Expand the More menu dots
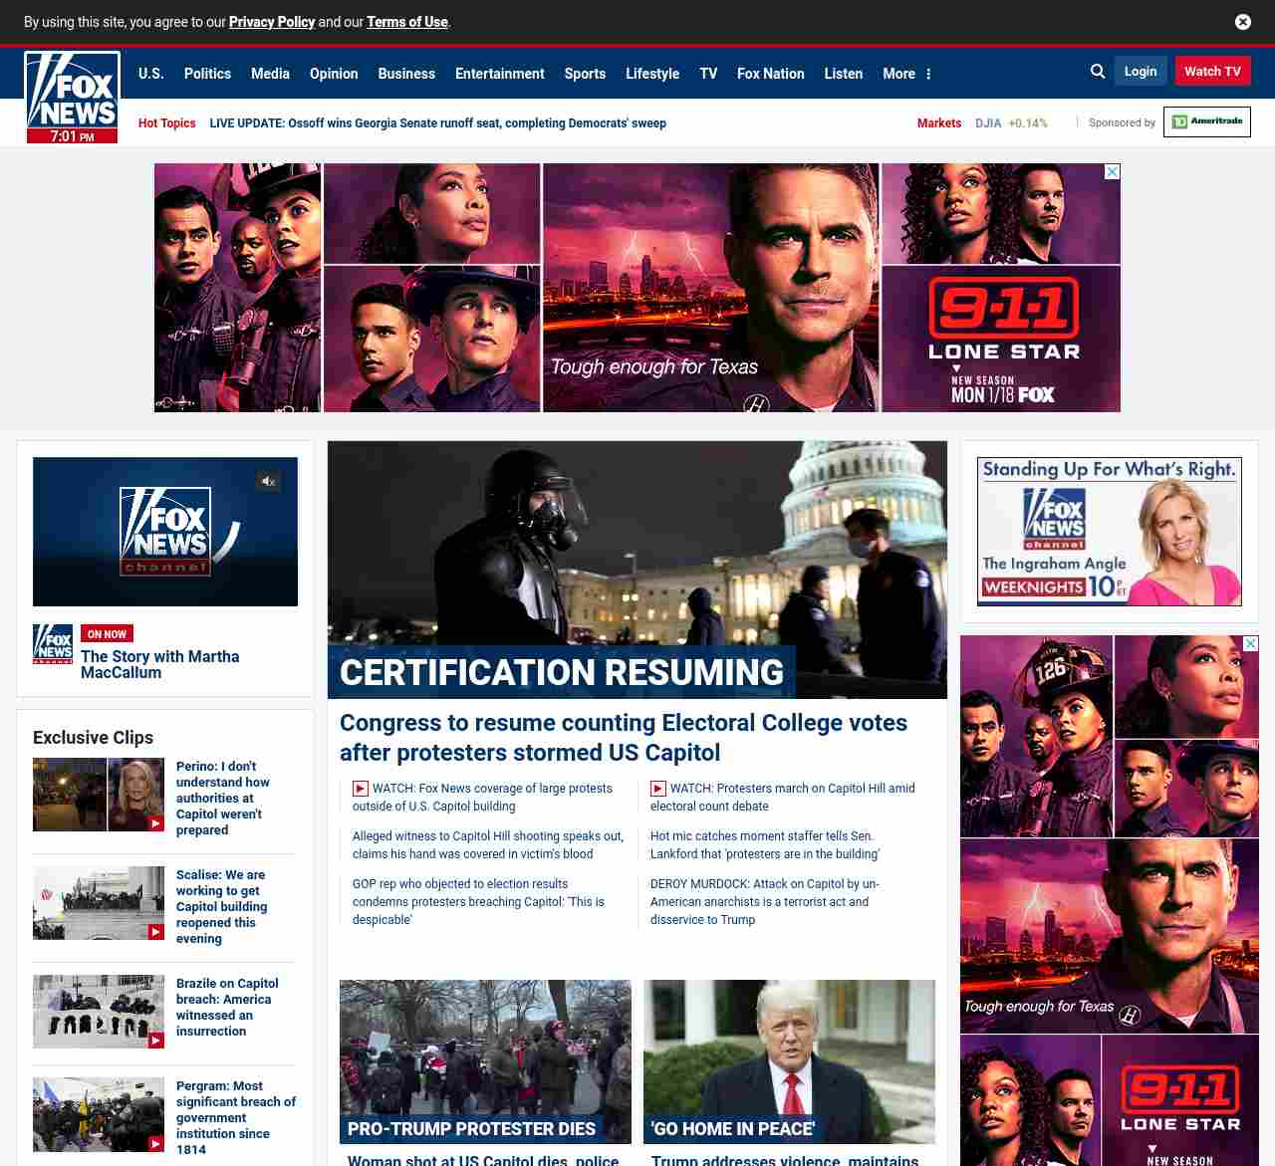Screen dimensions: 1275x1166 pyautogui.click(x=928, y=74)
